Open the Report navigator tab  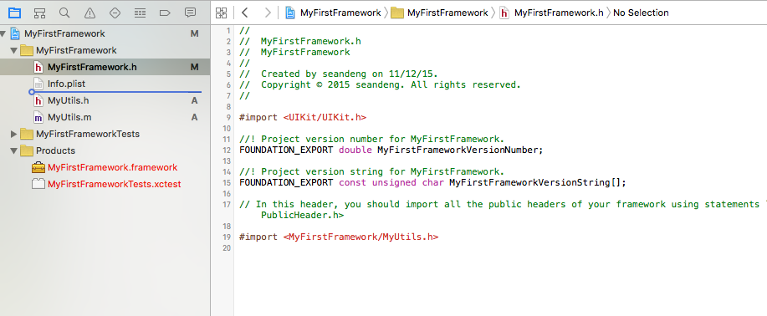click(190, 13)
